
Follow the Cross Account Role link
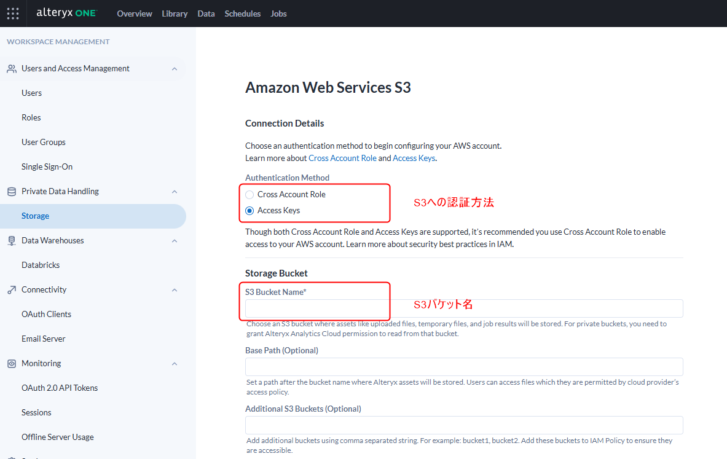tap(343, 158)
